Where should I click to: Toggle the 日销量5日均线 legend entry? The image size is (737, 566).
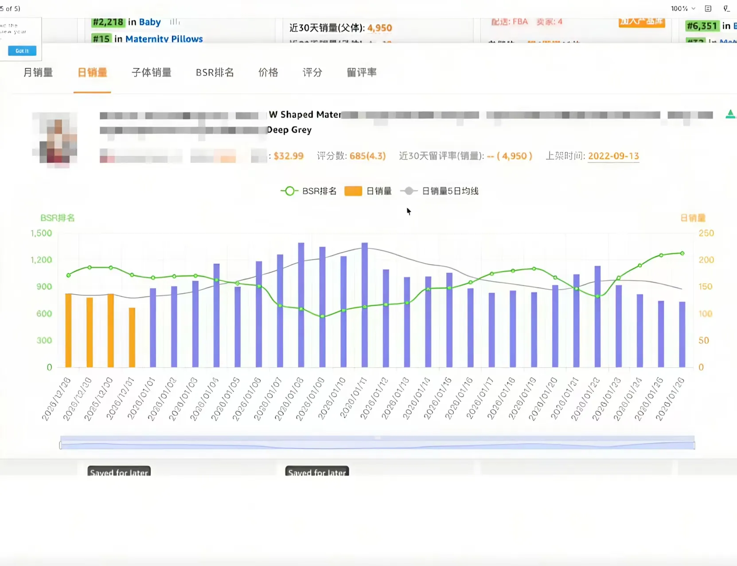point(439,191)
